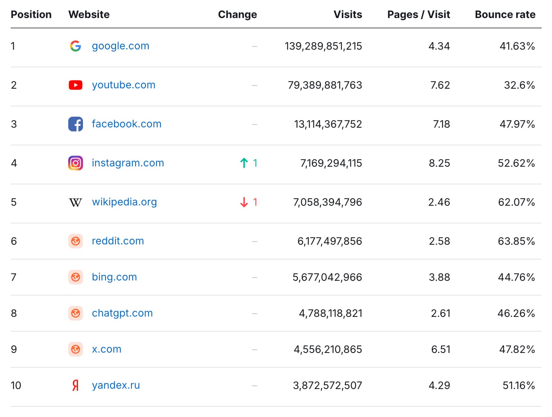Click the Google logo icon
Viewport: 552px width, 417px height.
point(76,46)
